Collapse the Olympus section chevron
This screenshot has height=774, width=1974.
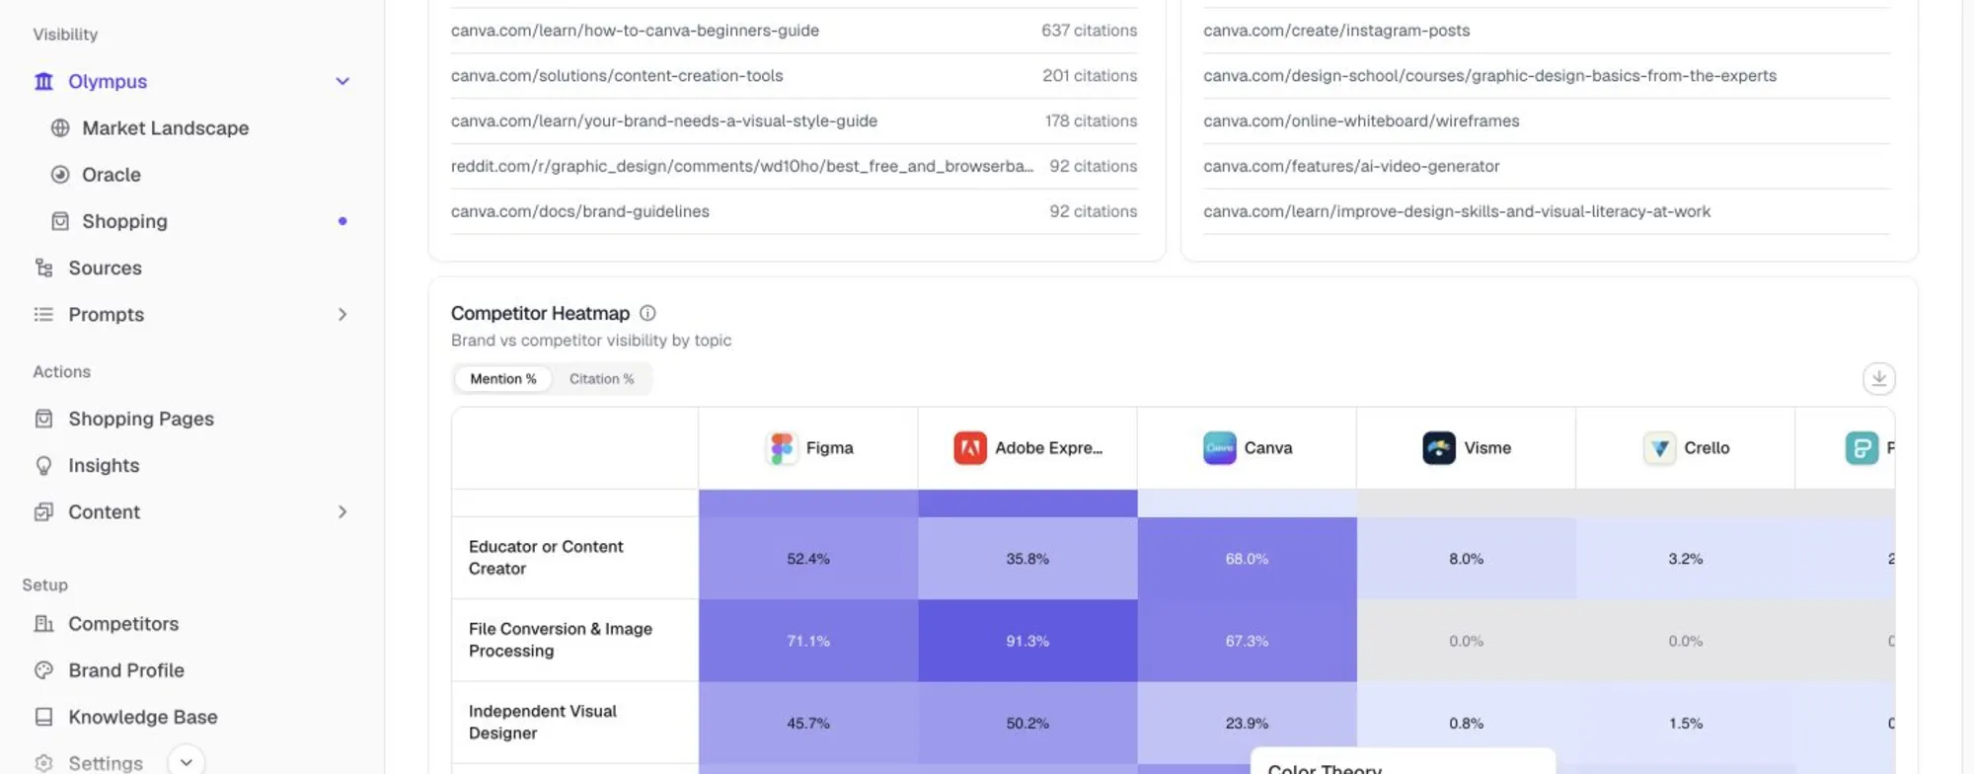tap(342, 81)
